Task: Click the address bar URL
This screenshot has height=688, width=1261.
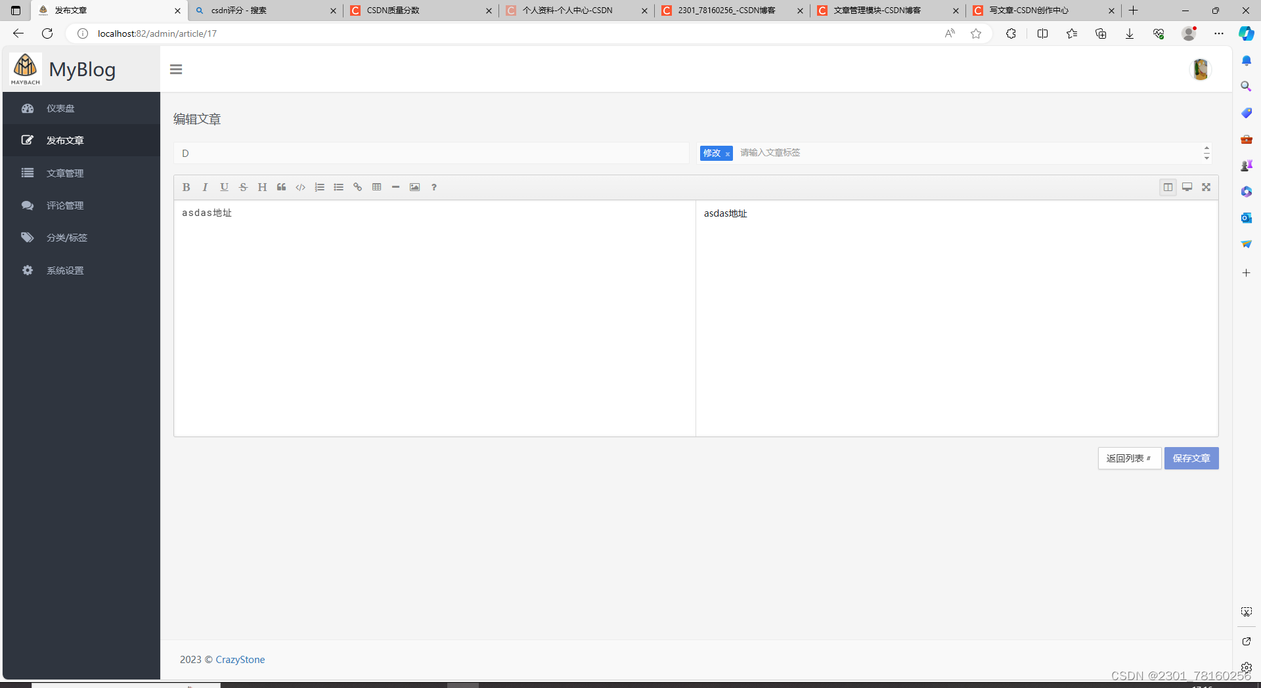Action: pos(157,33)
